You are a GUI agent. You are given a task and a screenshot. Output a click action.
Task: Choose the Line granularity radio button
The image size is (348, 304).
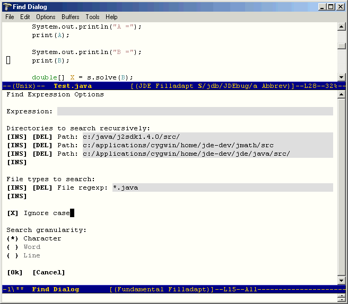pyautogui.click(x=13, y=255)
